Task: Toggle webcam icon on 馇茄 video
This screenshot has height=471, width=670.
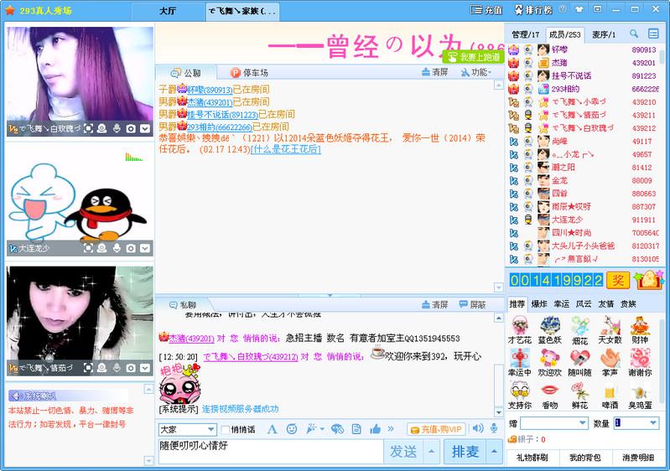Action: (x=102, y=368)
